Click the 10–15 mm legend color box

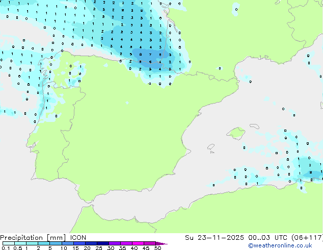67,243
